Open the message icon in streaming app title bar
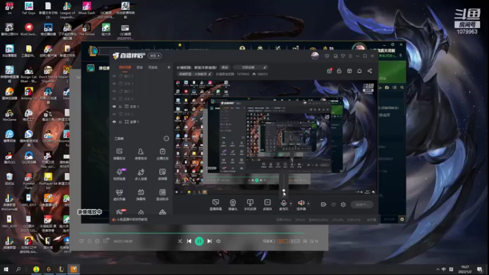This screenshot has height=275, width=489. tap(326, 56)
